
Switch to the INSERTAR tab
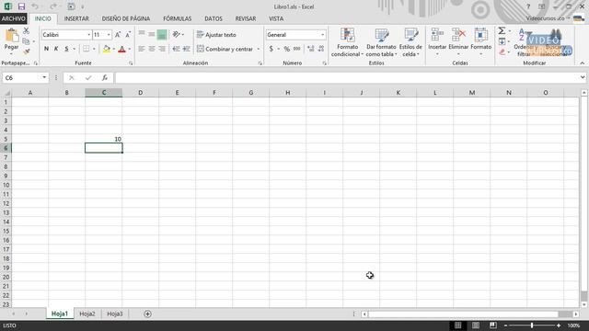[x=76, y=18]
